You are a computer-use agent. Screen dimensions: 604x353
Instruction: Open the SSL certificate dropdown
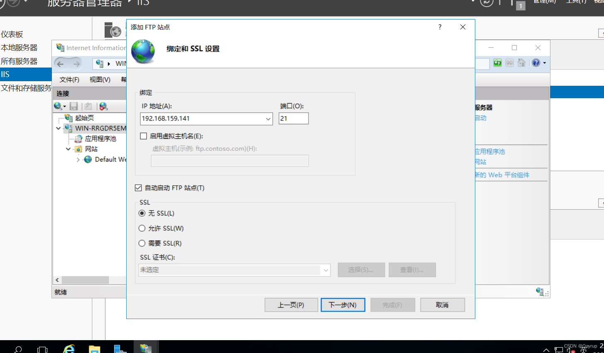(x=326, y=270)
